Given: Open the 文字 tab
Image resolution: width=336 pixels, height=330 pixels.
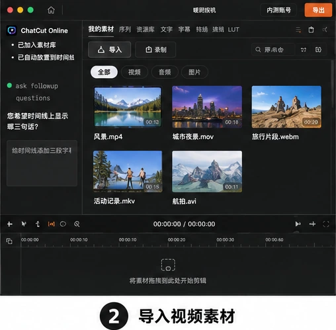Looking at the screenshot, I should (x=166, y=29).
